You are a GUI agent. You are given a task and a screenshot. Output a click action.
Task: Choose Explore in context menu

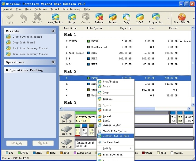(x=115, y=99)
